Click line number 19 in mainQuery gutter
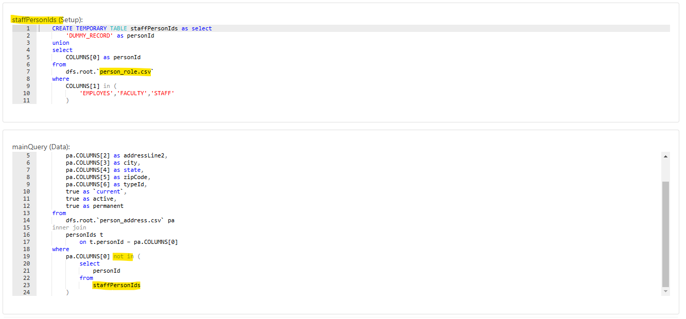This screenshot has width=686, height=319. pos(26,256)
